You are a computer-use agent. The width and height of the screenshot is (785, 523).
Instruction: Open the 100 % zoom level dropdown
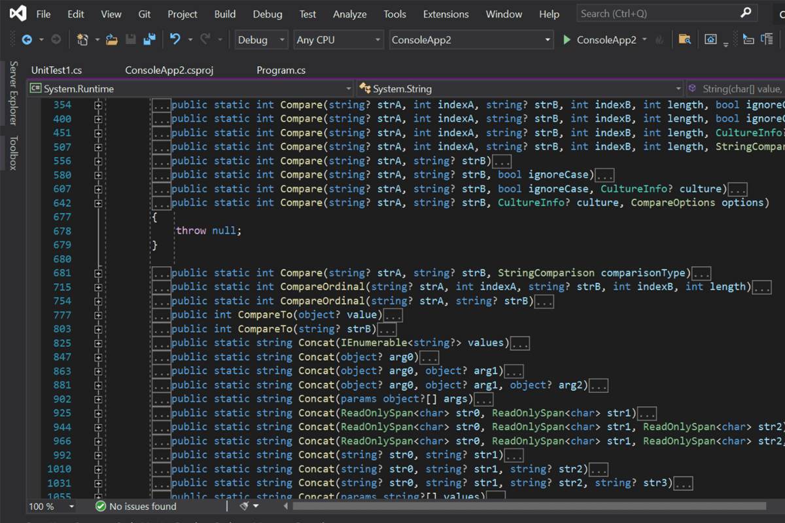coord(51,506)
